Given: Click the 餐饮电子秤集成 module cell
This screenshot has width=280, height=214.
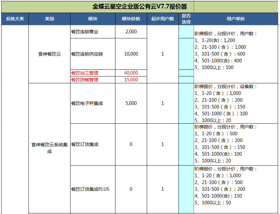Looking at the screenshot, I should [92, 103].
